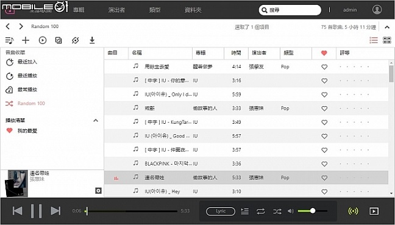Favorite the song 戒斷 with its heart
395x225 pixels.
point(324,109)
